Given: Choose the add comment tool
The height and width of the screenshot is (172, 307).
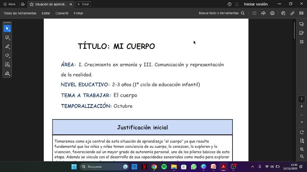Looking at the screenshot, I should pyautogui.click(x=7, y=38).
